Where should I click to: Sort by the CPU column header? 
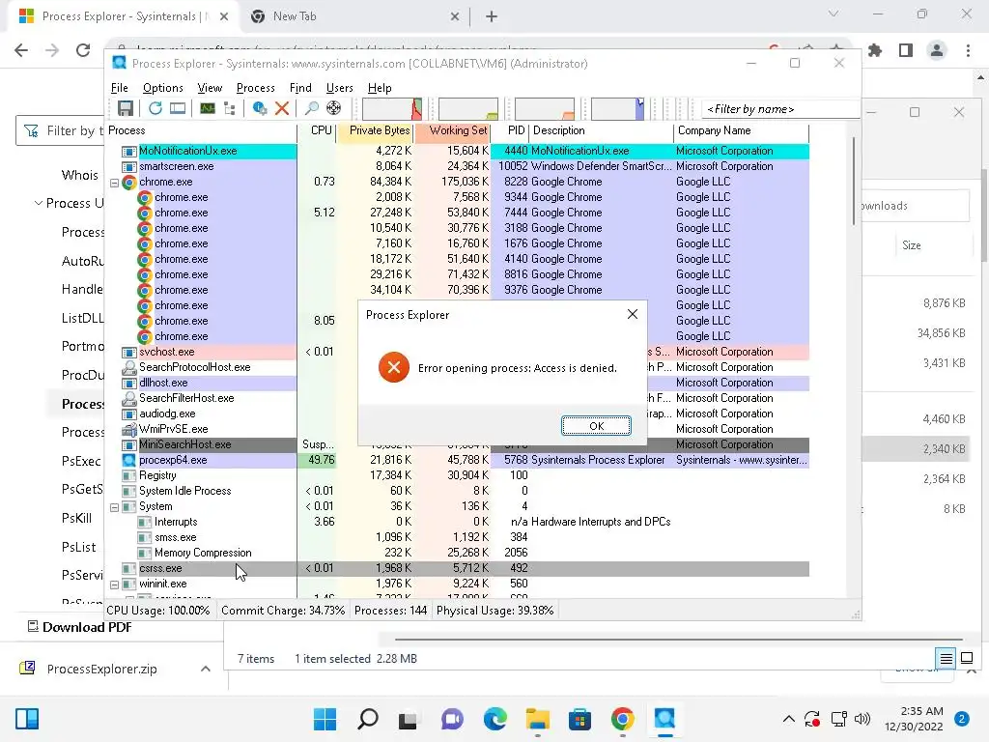317,130
